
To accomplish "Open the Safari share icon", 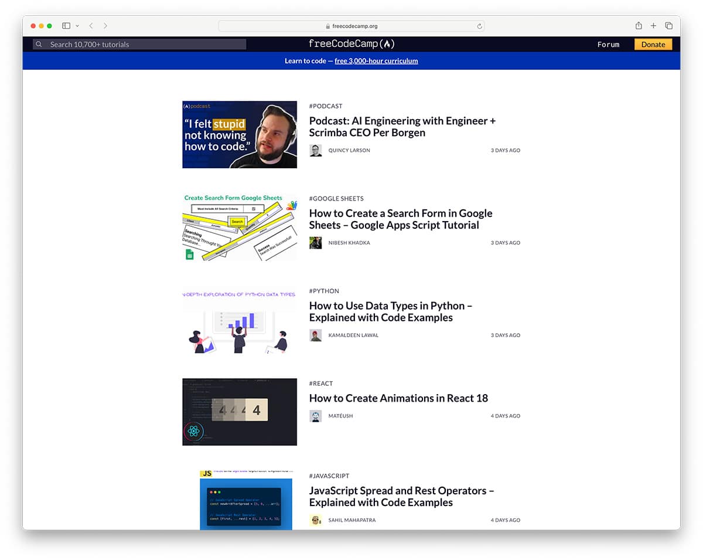I will (639, 26).
